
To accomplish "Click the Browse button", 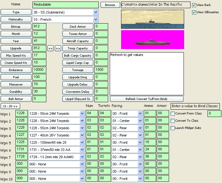I will click(x=110, y=5).
